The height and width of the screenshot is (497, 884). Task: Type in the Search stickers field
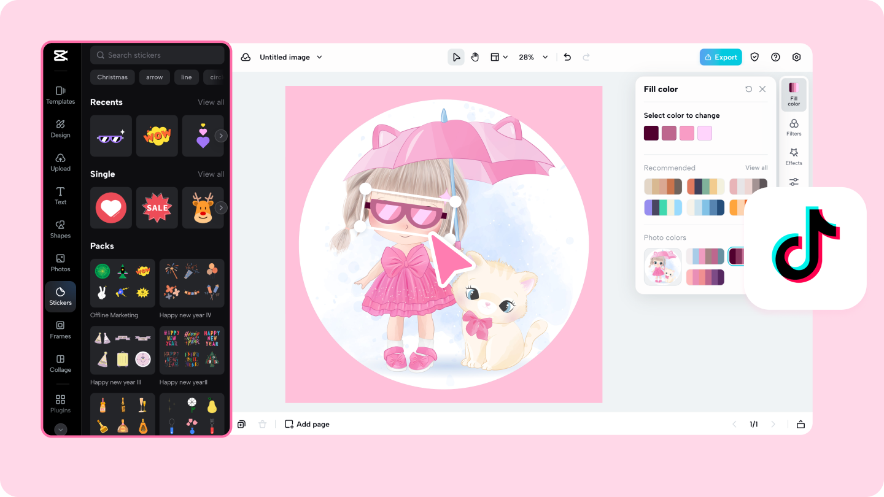(x=157, y=55)
